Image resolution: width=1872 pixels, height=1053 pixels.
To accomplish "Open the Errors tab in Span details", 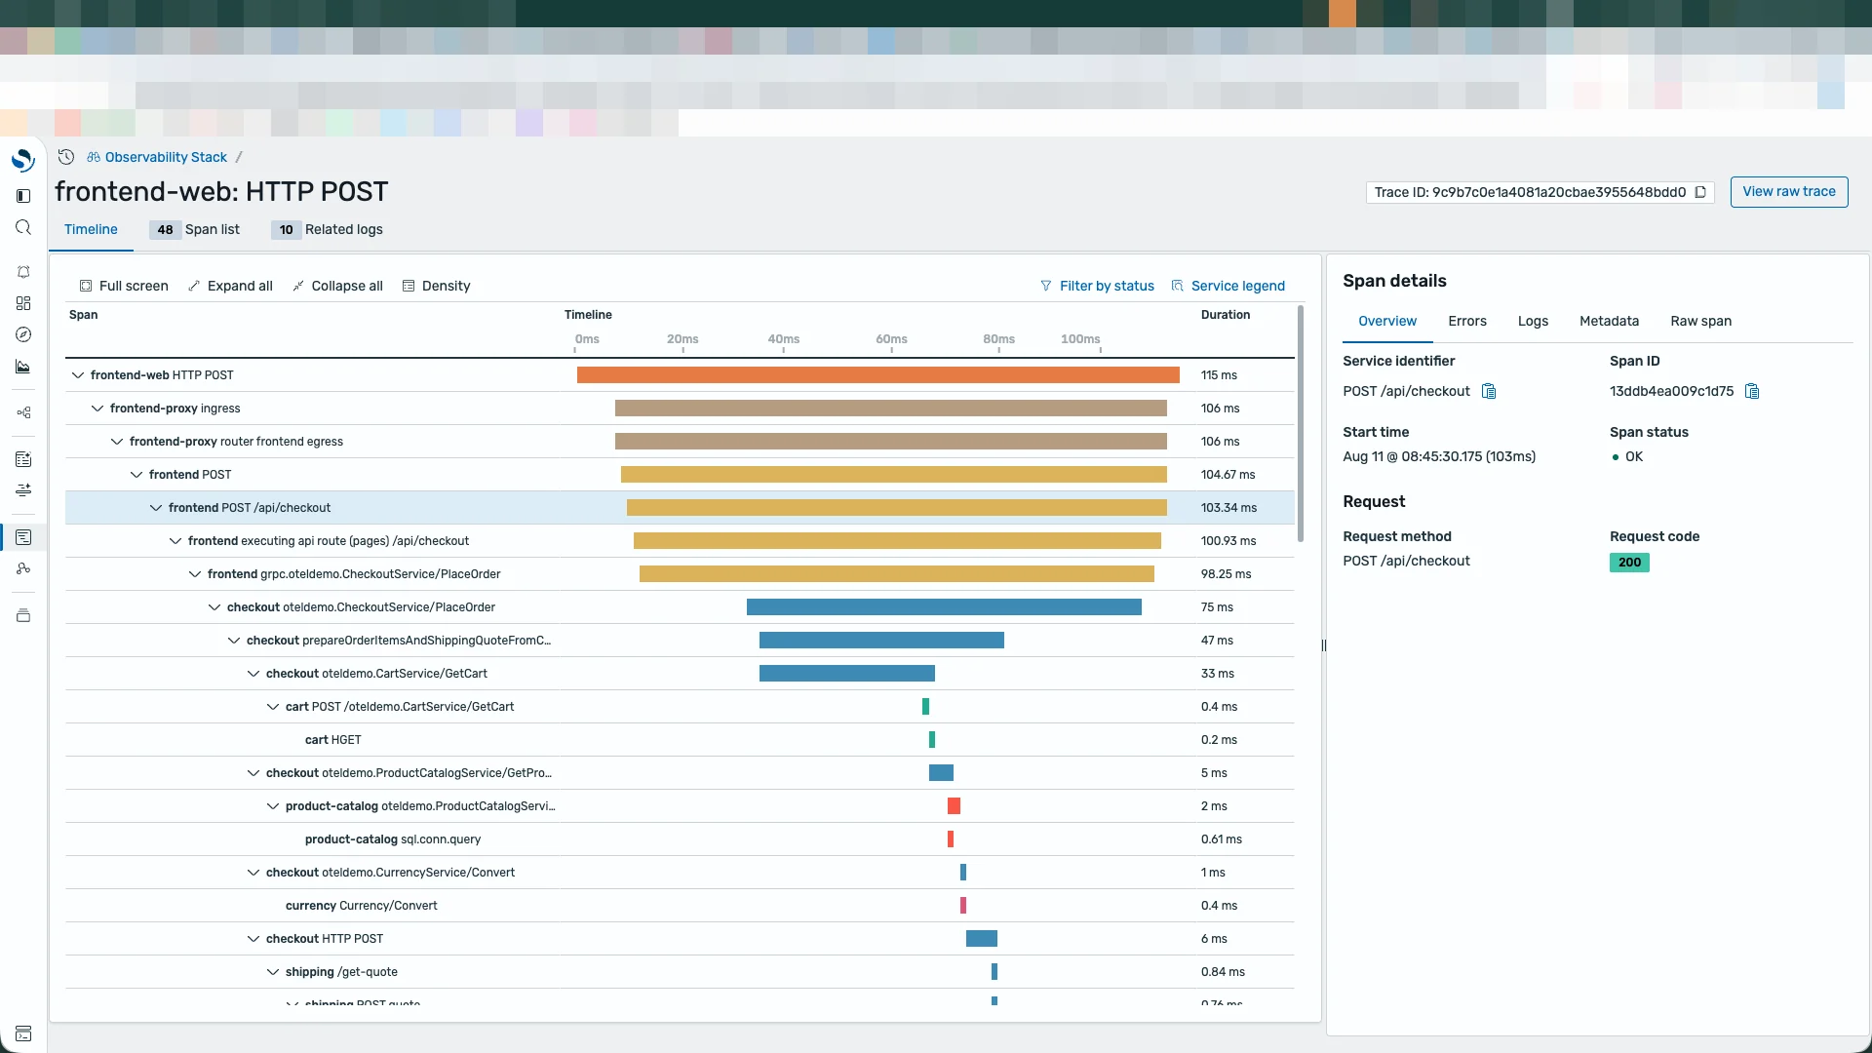I will [x=1466, y=321].
